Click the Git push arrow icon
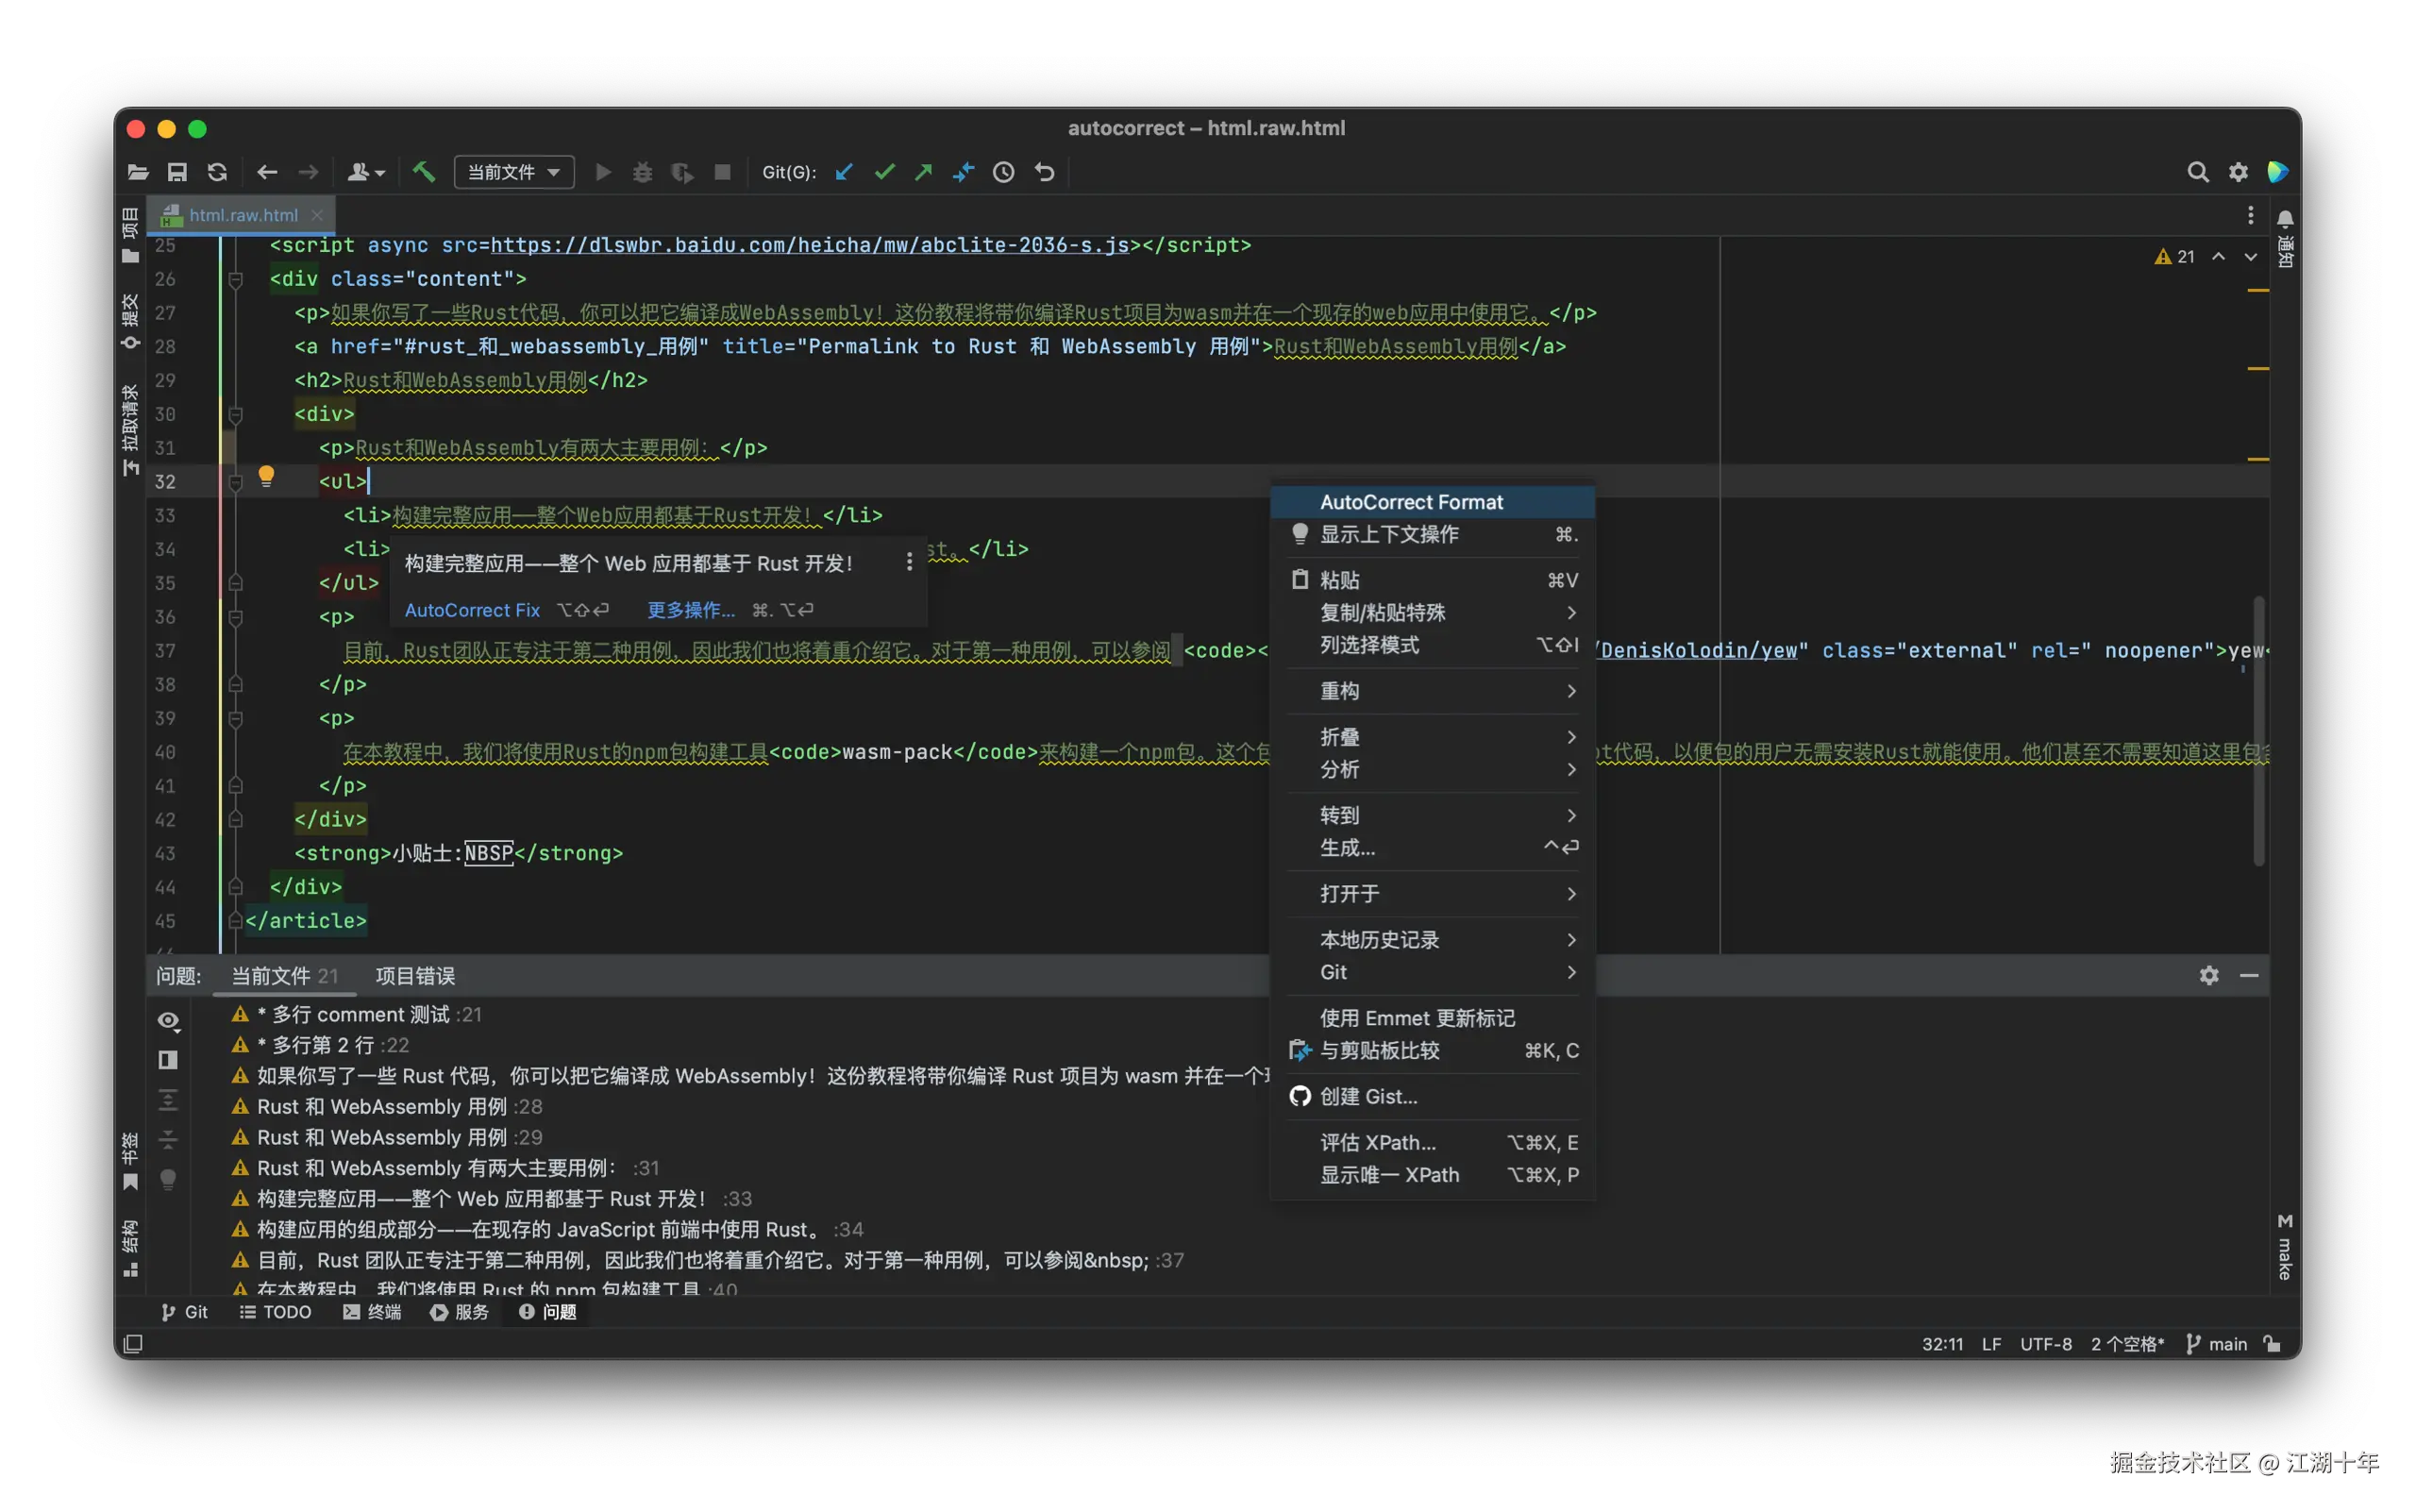 pos(923,172)
